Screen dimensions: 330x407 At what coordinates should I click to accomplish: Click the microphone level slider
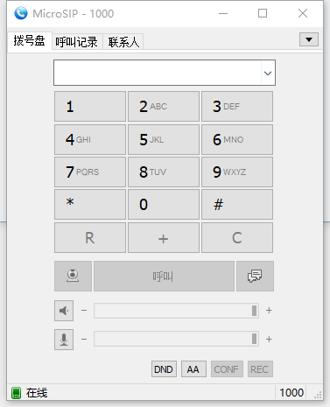[176, 339]
